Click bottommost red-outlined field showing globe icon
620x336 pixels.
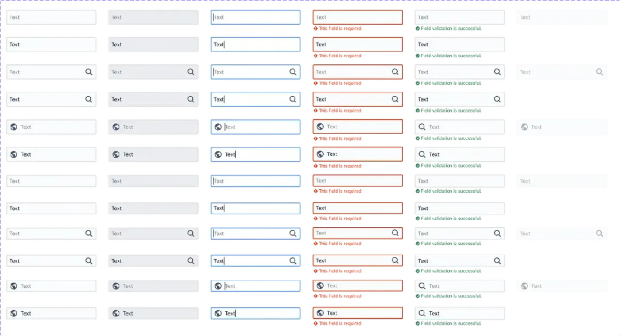358,313
